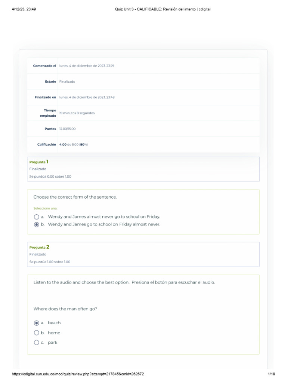The width and height of the screenshot is (287, 383).
Task: Choose the 'park' radio option
Action: tap(36, 342)
